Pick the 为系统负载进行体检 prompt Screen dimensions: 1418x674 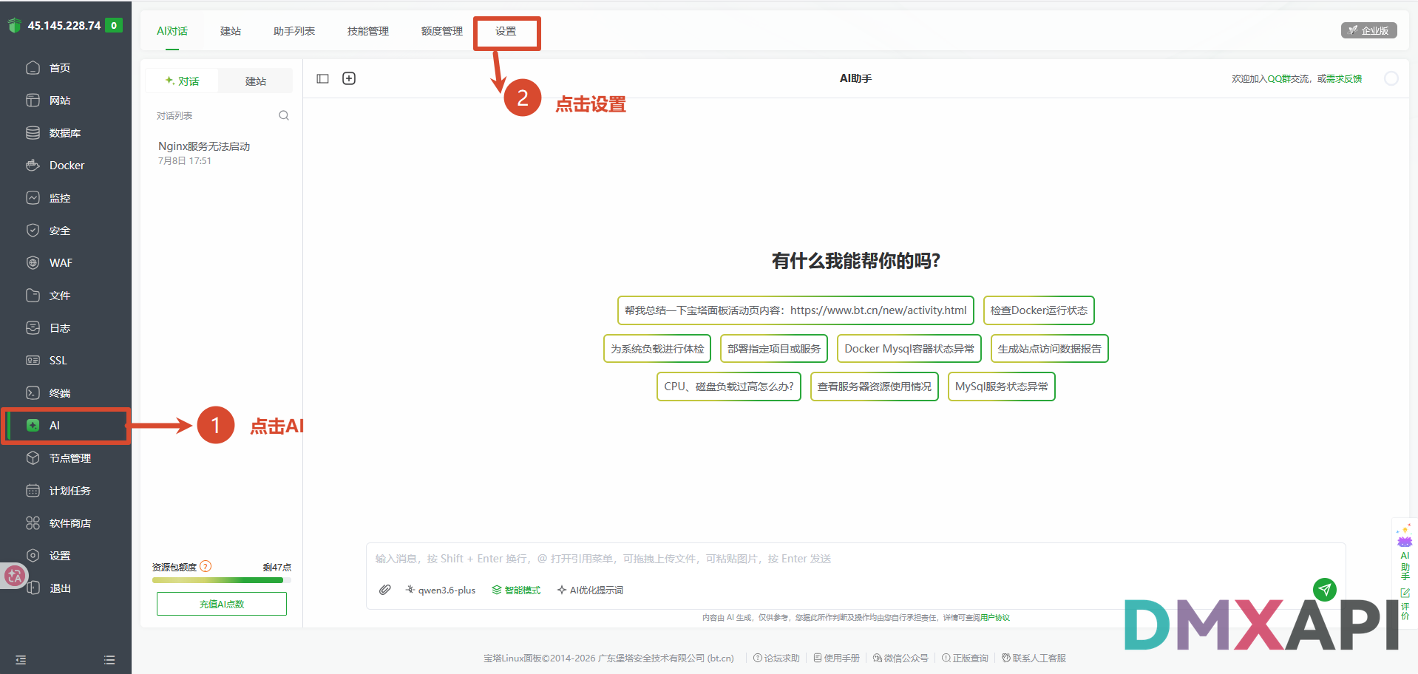657,349
